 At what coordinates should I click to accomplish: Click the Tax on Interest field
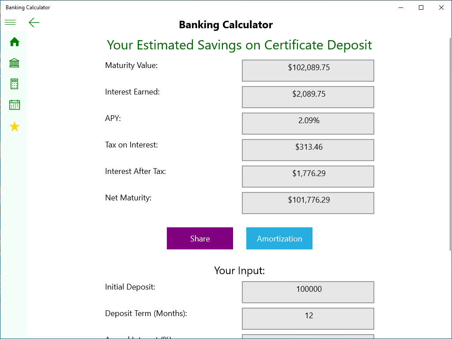point(308,150)
